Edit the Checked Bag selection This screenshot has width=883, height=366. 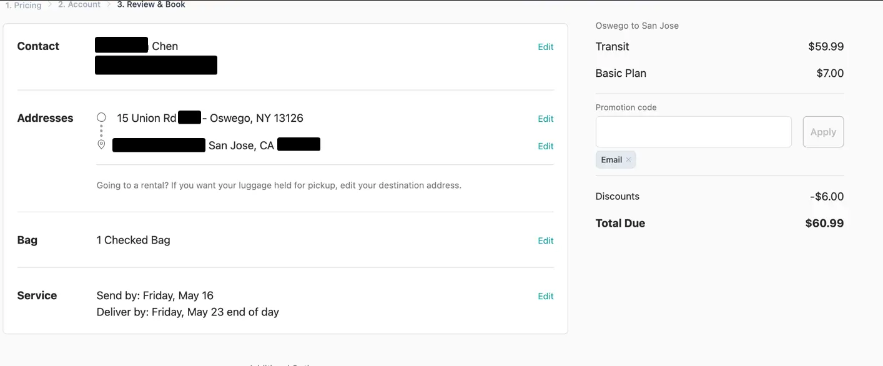(546, 240)
